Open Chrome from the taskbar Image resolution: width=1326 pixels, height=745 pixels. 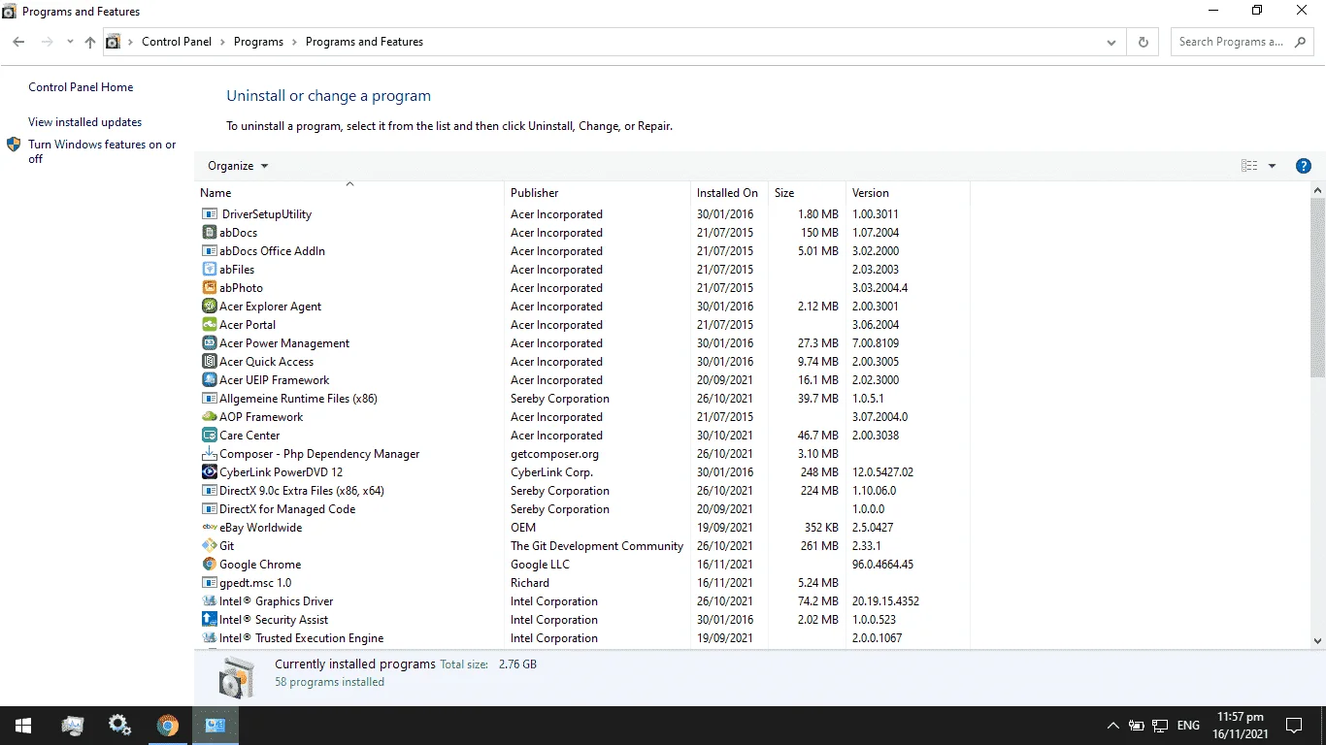pyautogui.click(x=168, y=726)
